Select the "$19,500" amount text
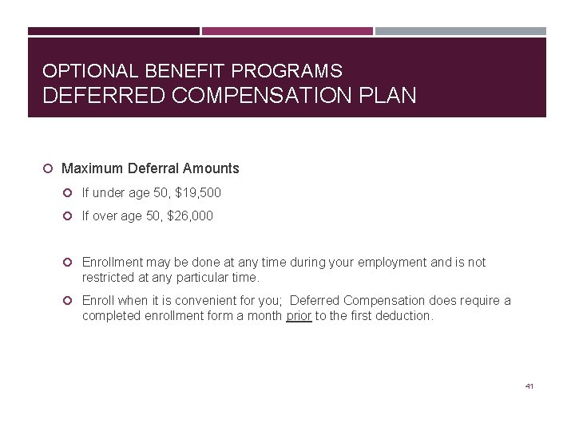This screenshot has width=575, height=431. [200, 192]
